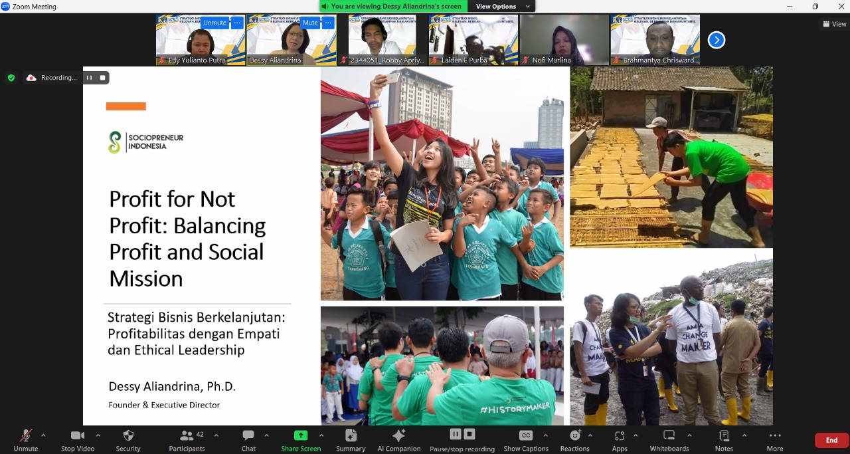Click Mute on Dessy Aliandrina's video tile
850x454 pixels.
[310, 23]
